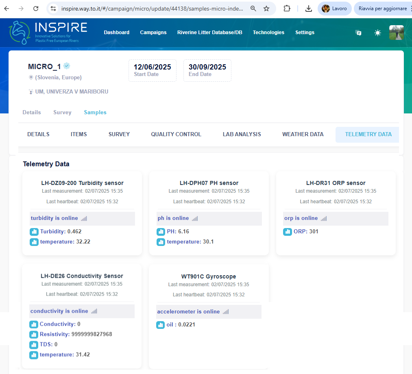
Task: Switch to the Lab Analysis tab
Action: pyautogui.click(x=242, y=135)
